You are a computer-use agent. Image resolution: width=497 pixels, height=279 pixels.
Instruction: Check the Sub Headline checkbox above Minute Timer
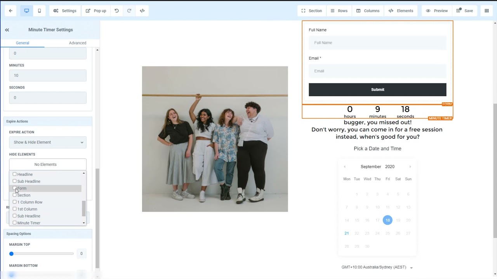pos(15,216)
